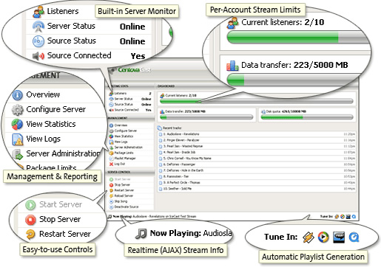Open Package Limits in the small dashboard sidebar
The width and height of the screenshot is (381, 267).
pyautogui.click(x=124, y=153)
